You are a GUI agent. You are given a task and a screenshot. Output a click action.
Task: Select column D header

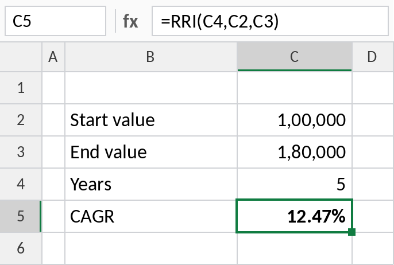373,57
